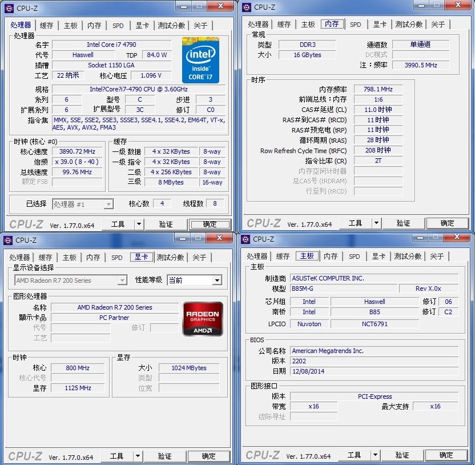Image resolution: width=475 pixels, height=465 pixels.
Task: Click the core speed 3890.72 MHz value
Action: [x=77, y=151]
